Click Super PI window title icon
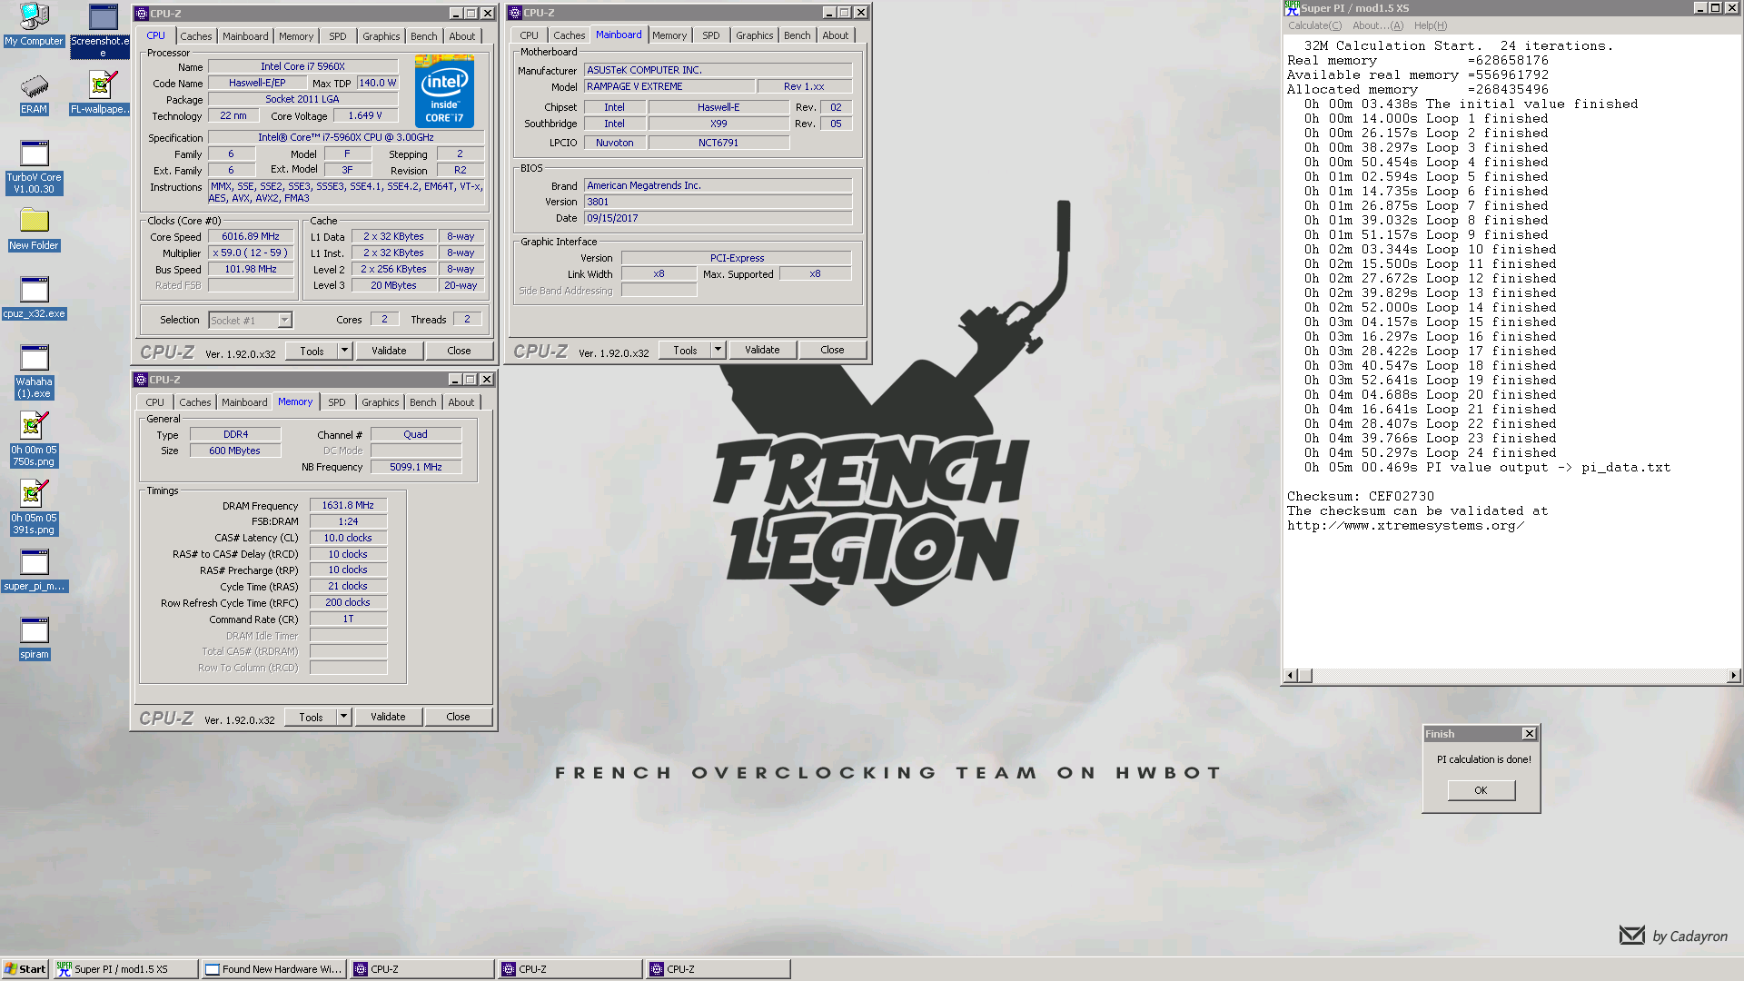This screenshot has width=1744, height=981. click(1292, 8)
